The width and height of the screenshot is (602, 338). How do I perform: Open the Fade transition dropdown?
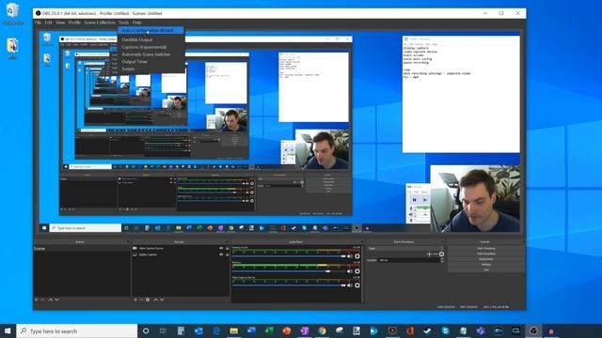[405, 248]
